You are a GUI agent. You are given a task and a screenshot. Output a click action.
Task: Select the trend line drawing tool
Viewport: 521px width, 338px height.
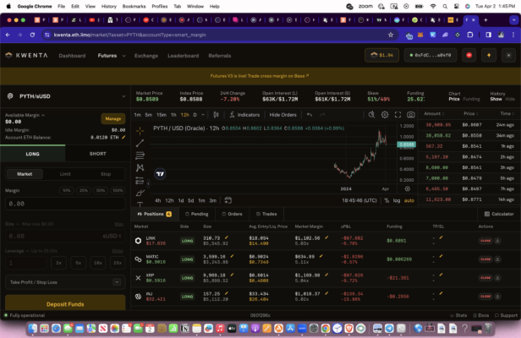coord(140,144)
